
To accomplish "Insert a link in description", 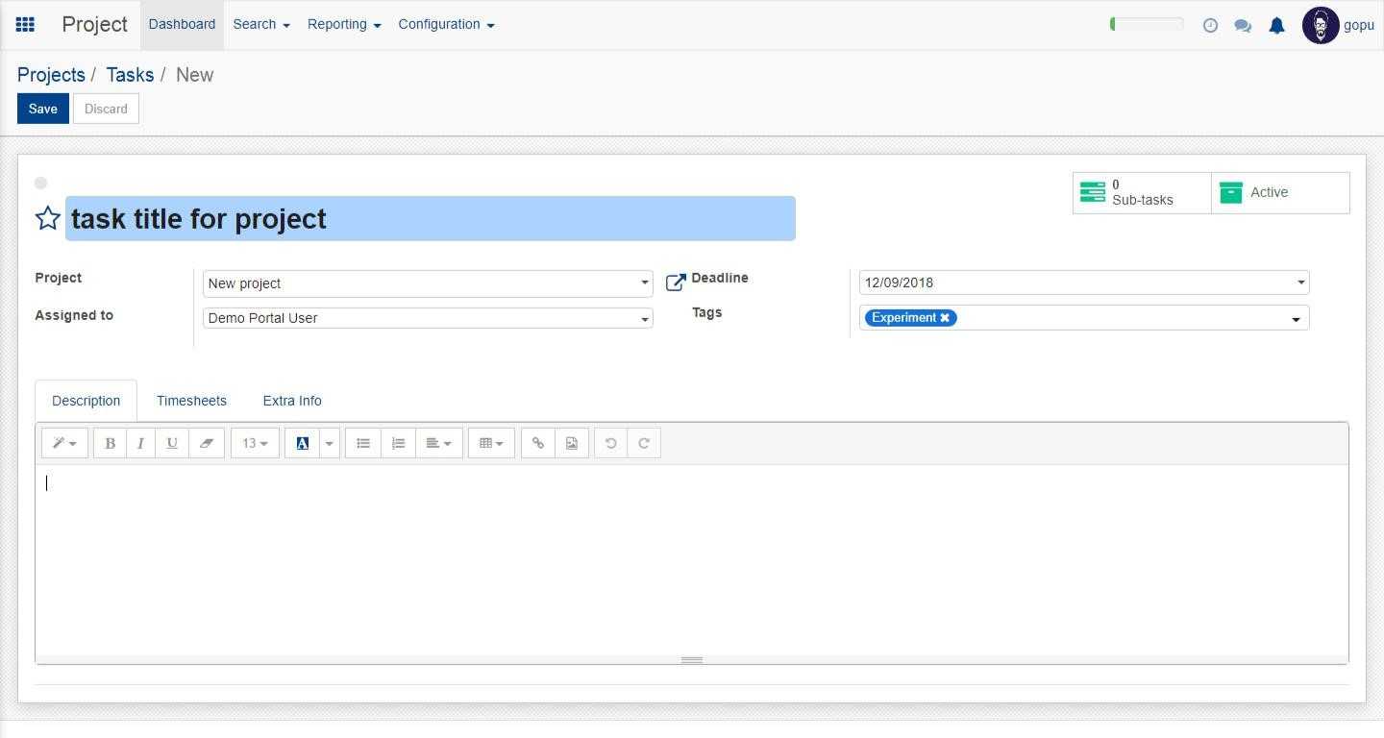I will pyautogui.click(x=538, y=443).
